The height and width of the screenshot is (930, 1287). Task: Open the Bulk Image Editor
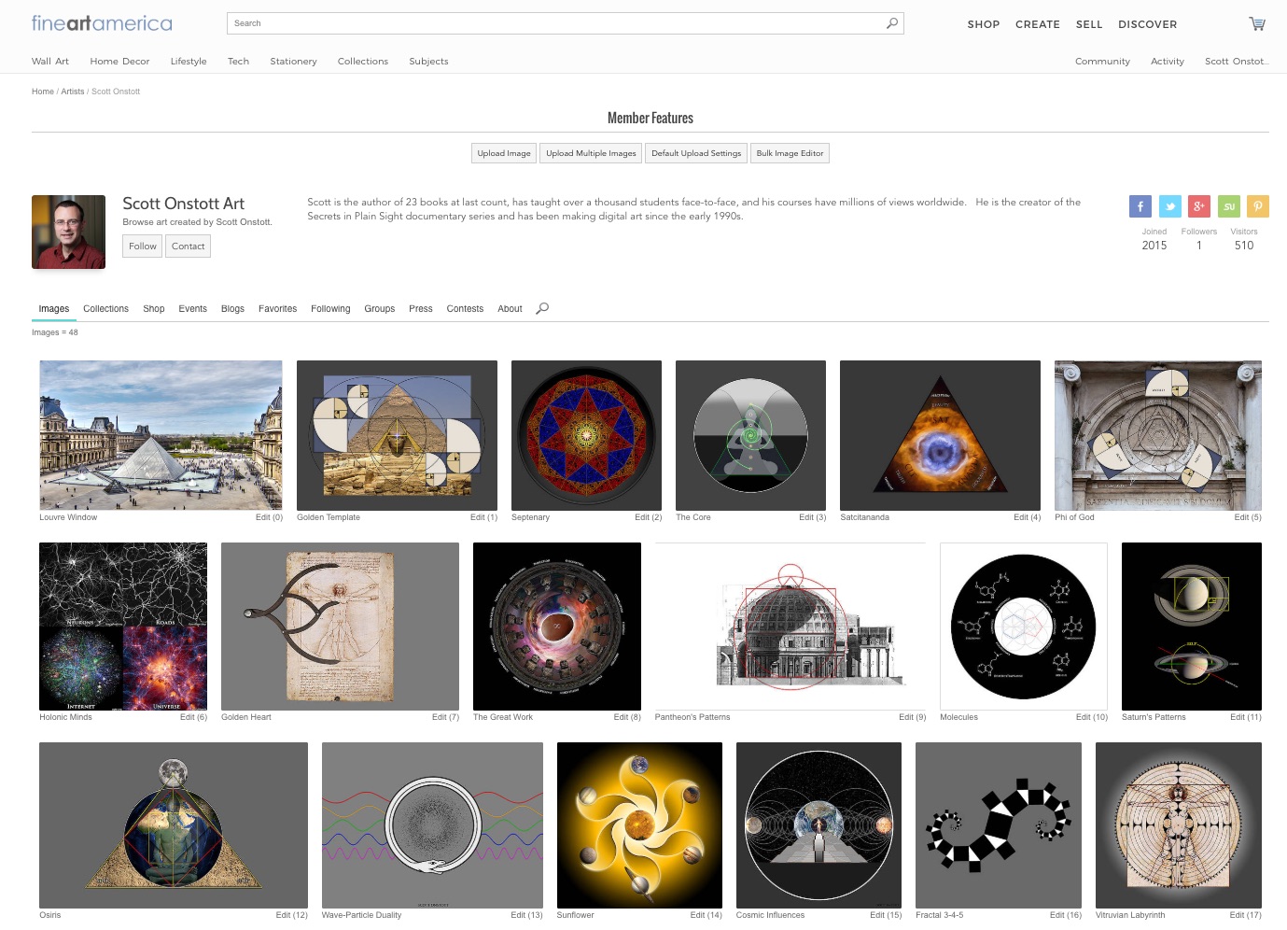click(x=790, y=153)
